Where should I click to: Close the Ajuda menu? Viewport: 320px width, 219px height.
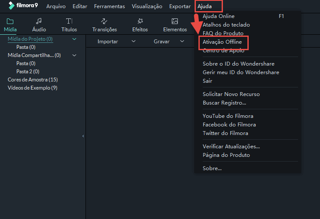[204, 6]
